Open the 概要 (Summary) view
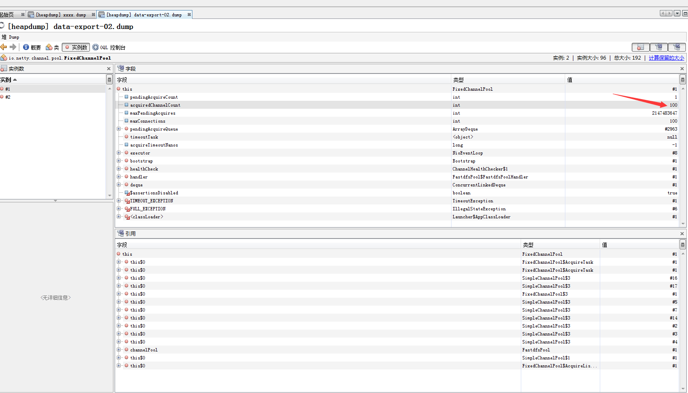Screen dimensions: 688x393 tap(32, 47)
